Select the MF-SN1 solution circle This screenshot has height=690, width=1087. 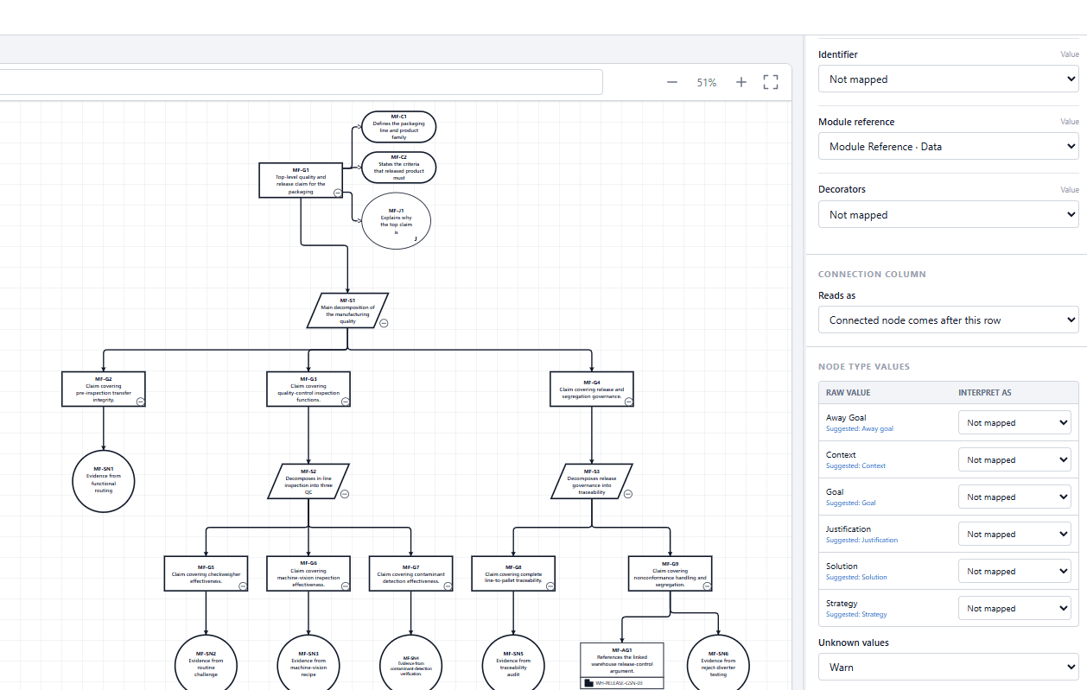104,481
